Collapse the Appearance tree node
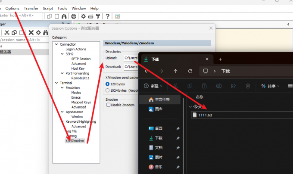Viewport: 293px width, 174px height. click(x=62, y=112)
